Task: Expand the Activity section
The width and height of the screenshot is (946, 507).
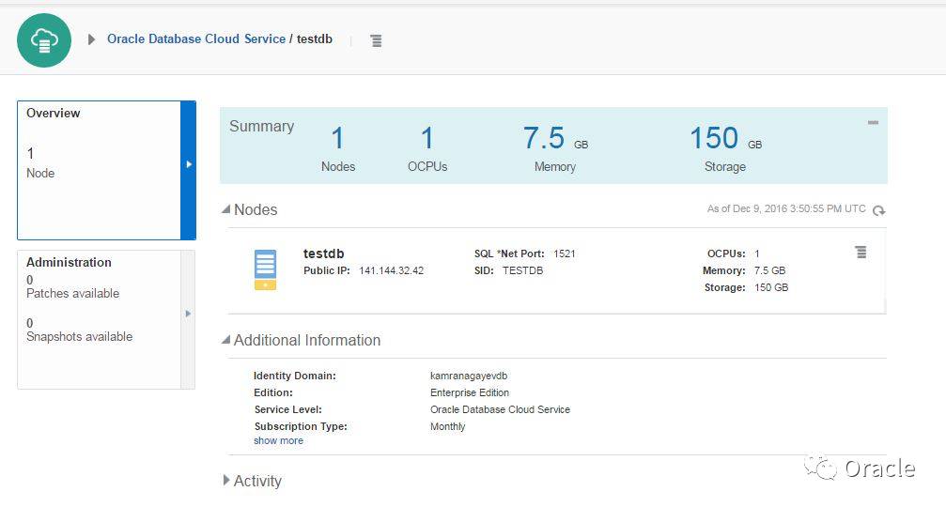Action: coord(226,481)
